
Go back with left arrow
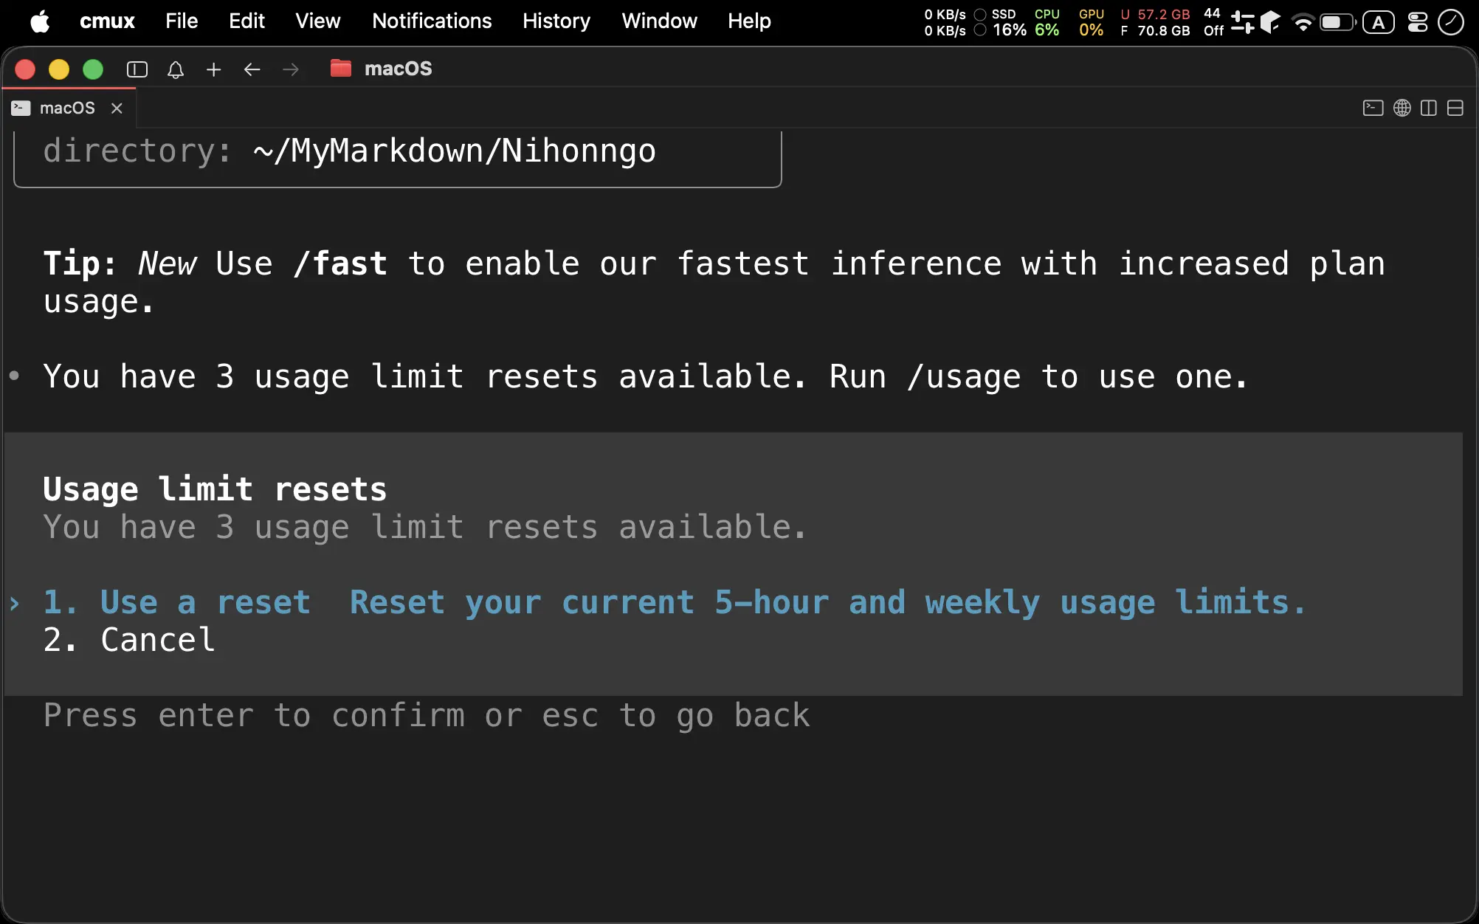click(x=252, y=69)
